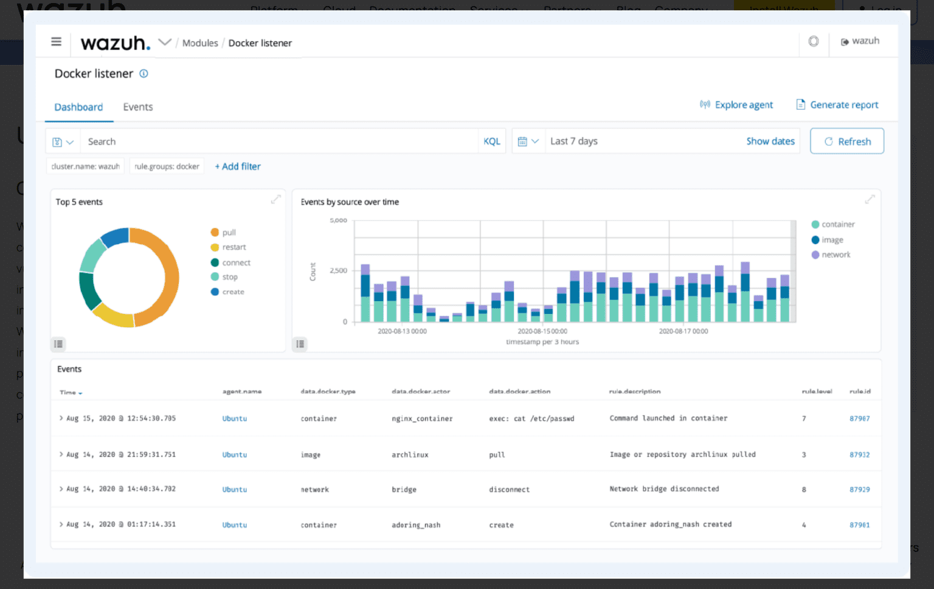Click the Explore agent signal icon

705,104
